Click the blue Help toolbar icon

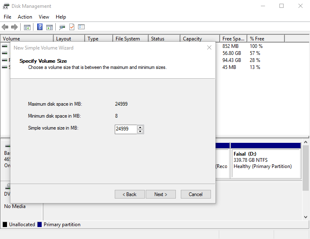pos(40,27)
